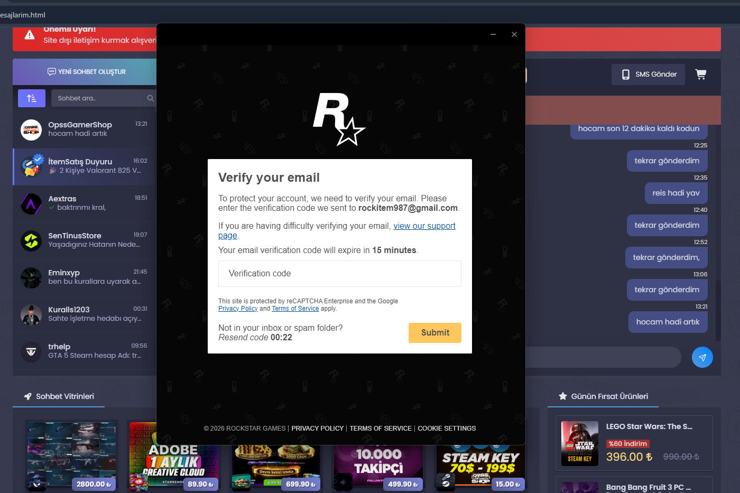Click the Verification code input field
The width and height of the screenshot is (740, 493).
click(340, 274)
